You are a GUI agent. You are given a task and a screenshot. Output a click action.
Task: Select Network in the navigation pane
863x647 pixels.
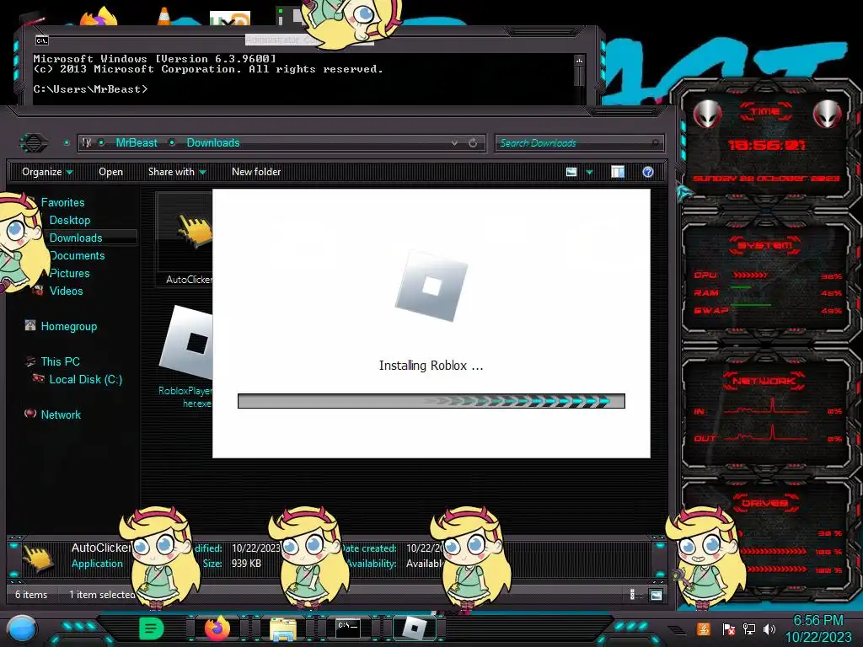tap(61, 414)
